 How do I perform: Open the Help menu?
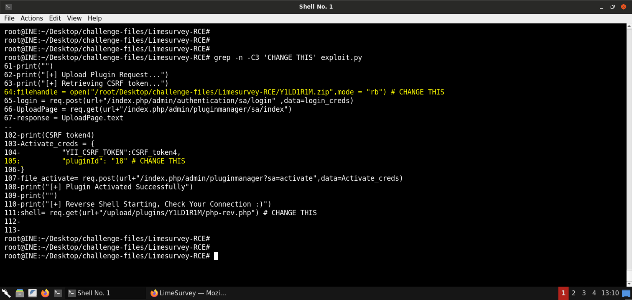tap(94, 18)
